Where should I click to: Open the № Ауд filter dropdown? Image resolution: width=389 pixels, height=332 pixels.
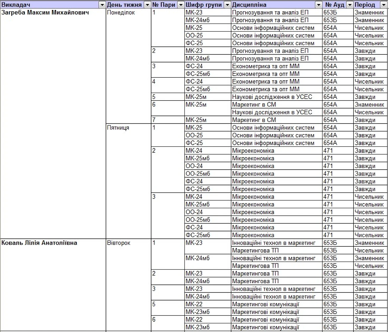(x=349, y=5)
